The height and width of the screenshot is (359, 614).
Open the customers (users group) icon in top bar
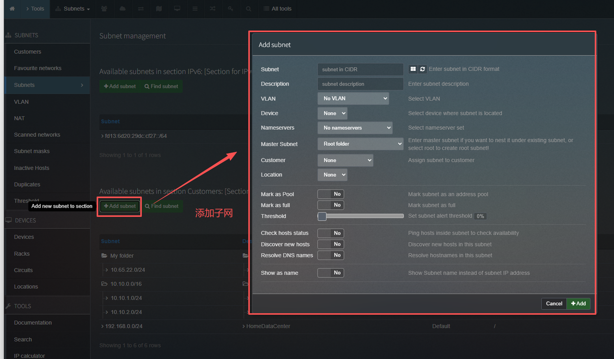105,9
